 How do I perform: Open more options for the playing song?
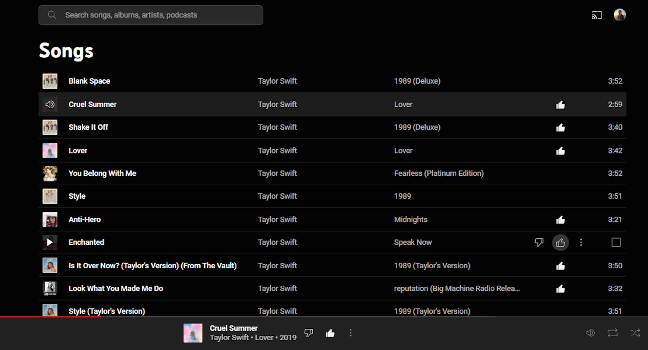[x=350, y=332]
